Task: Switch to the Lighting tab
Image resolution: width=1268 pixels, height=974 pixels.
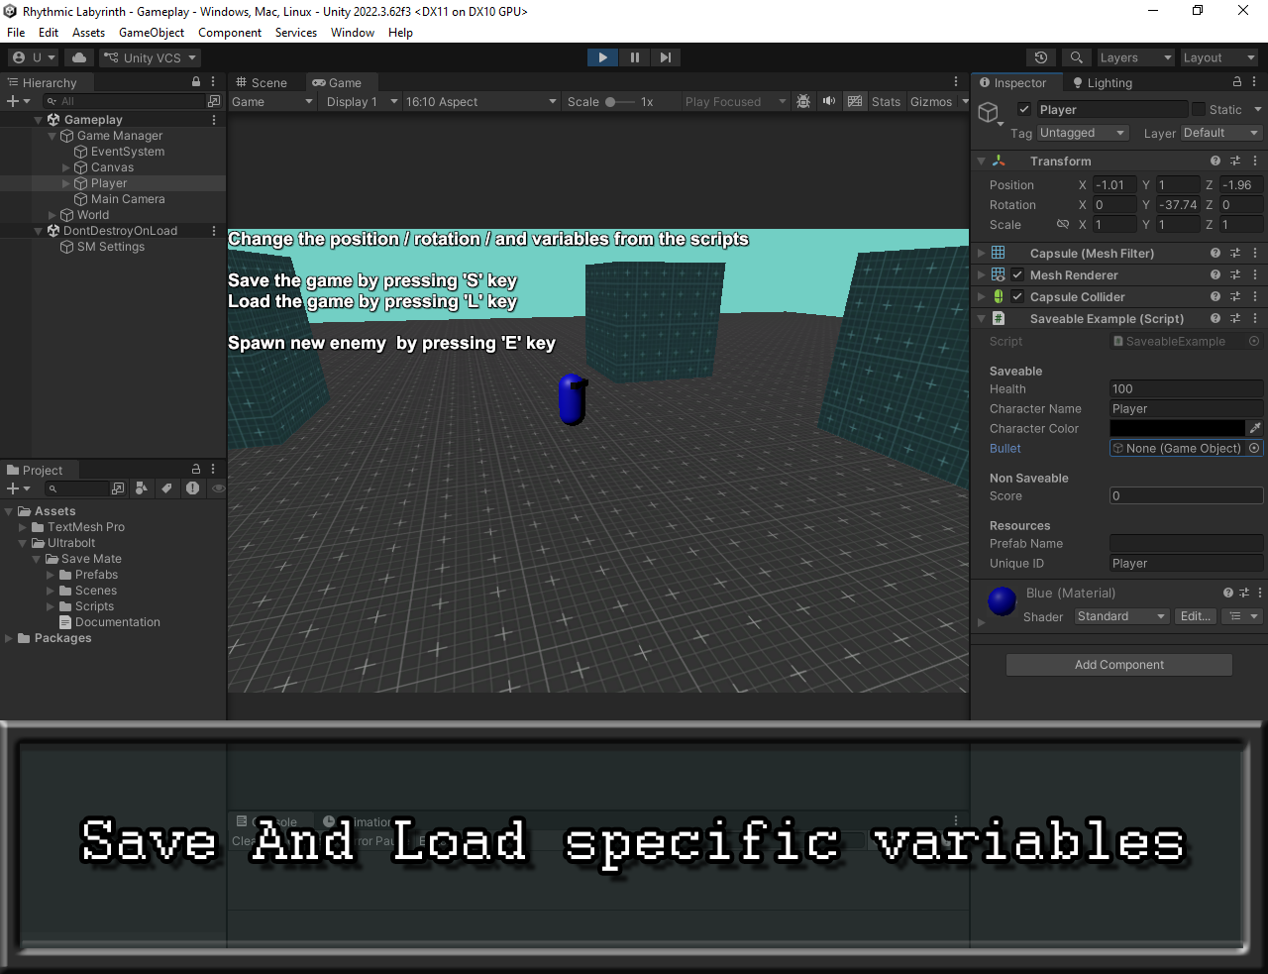Action: pos(1102,83)
